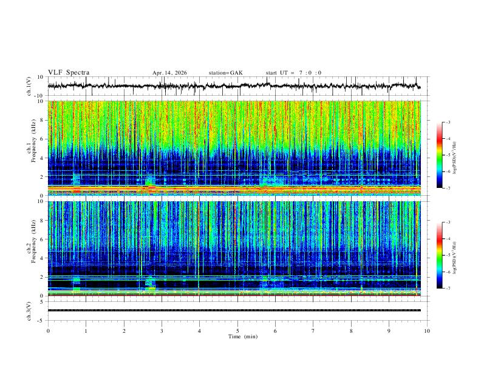The width and height of the screenshot is (481, 371).
Task: Click the ch.1 color bar "log(PSD)(V²/Hz)" label
Action: 454,158
